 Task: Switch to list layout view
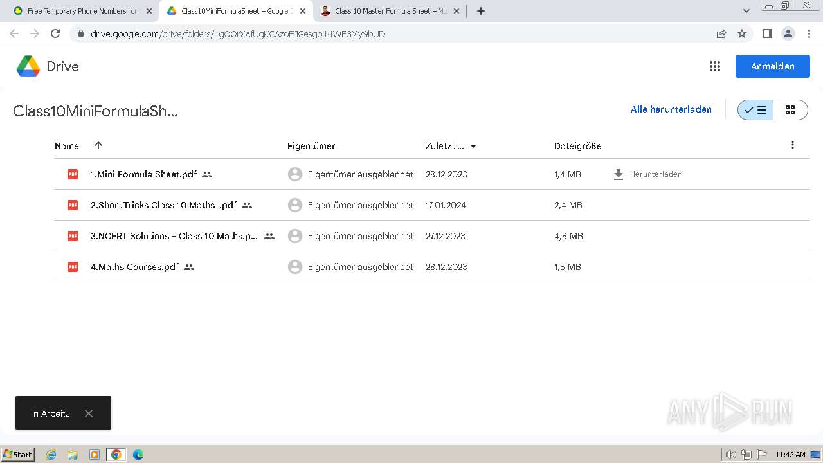click(755, 110)
